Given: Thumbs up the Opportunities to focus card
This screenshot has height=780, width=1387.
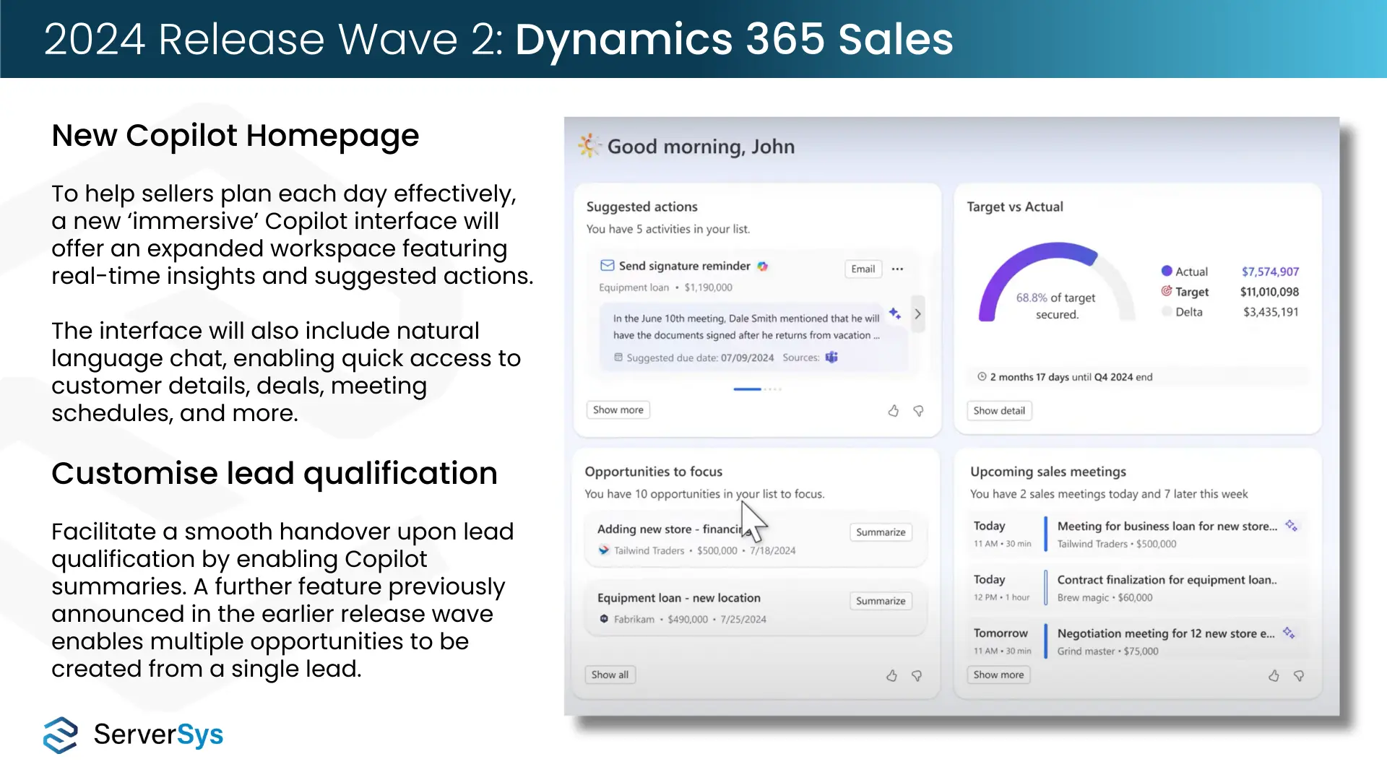Looking at the screenshot, I should tap(892, 676).
